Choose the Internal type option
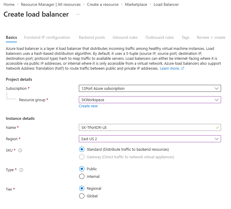231x209 pixels. click(82, 176)
